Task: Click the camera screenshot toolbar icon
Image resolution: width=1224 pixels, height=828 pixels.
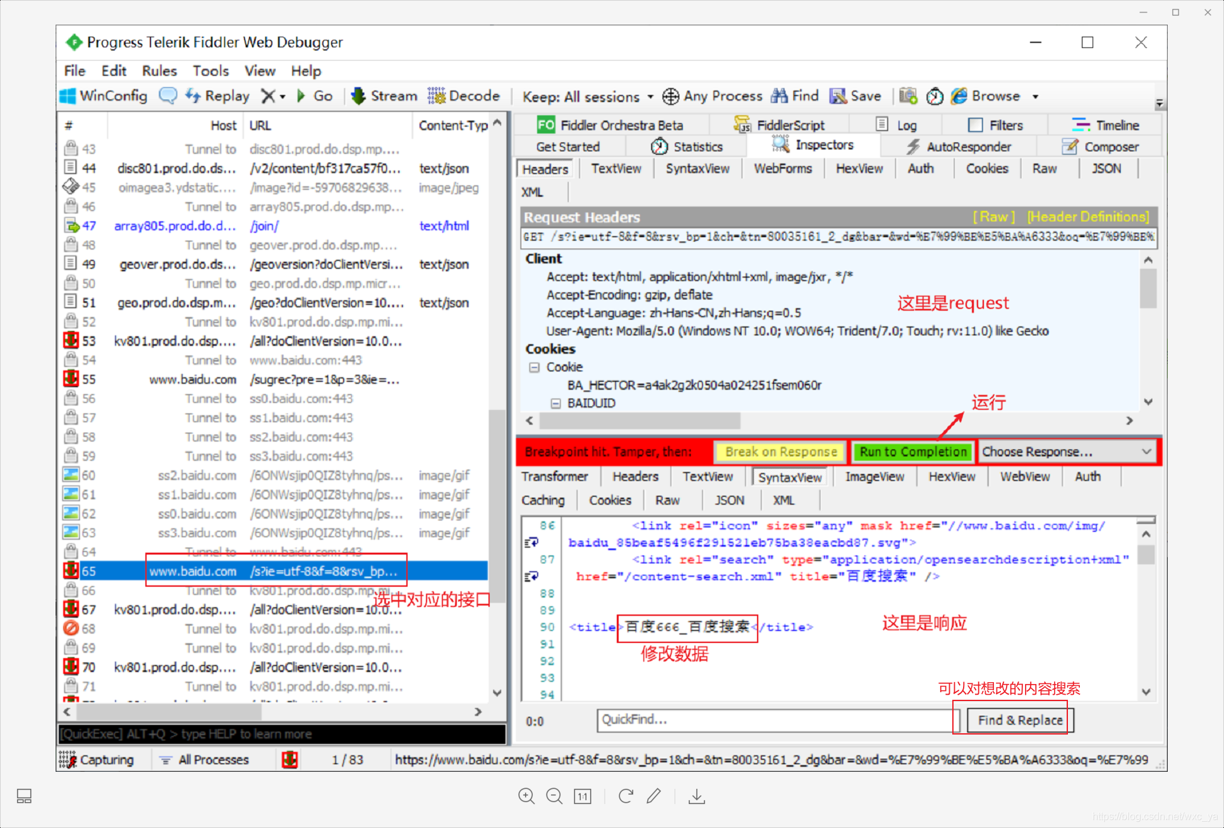Action: (908, 96)
